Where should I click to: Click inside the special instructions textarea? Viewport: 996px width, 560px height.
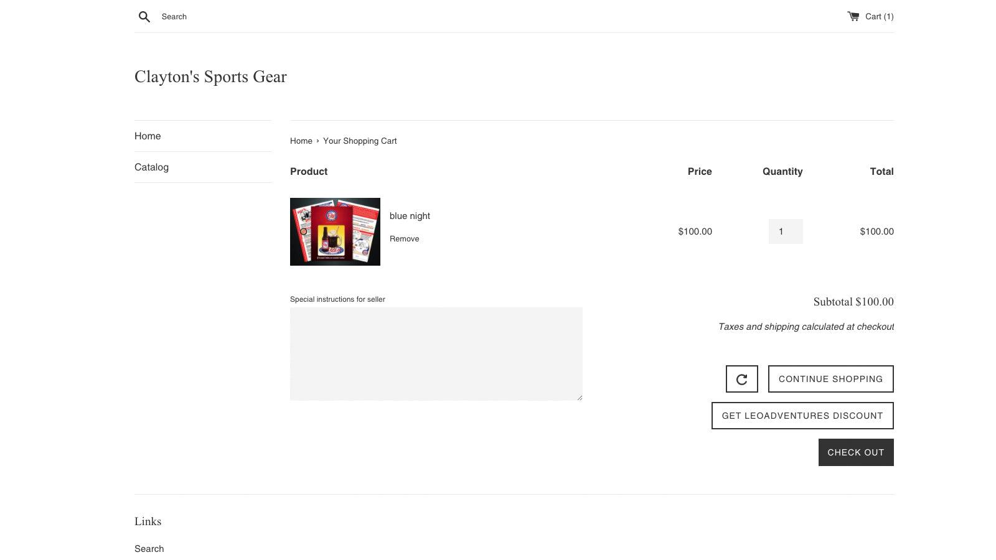click(x=436, y=353)
